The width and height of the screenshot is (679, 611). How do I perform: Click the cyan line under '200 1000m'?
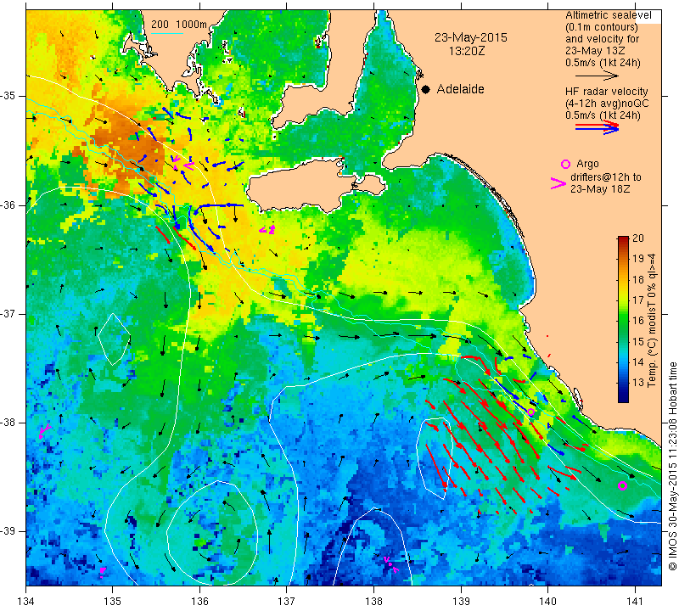[x=166, y=33]
